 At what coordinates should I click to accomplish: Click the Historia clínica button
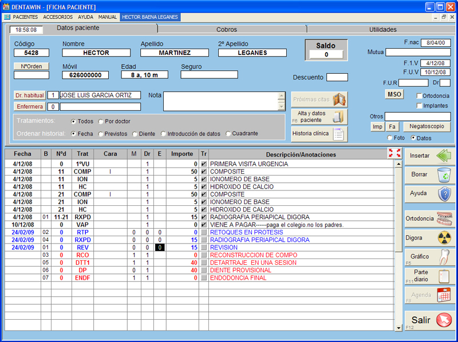[319, 134]
